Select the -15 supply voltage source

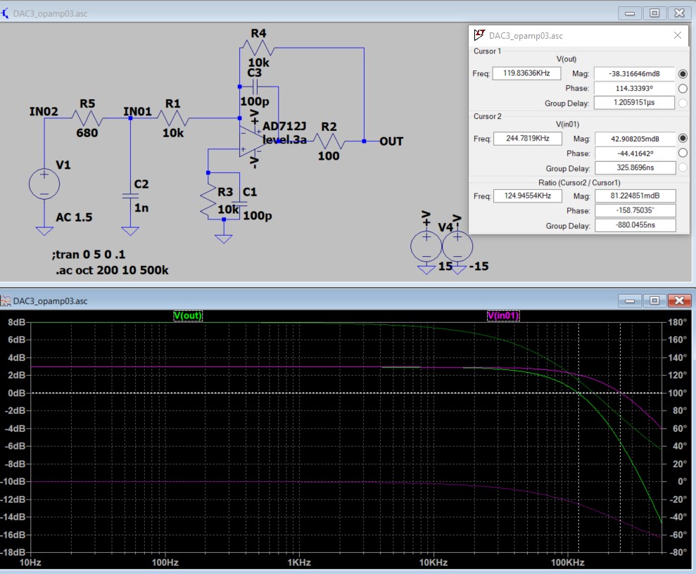tap(457, 246)
